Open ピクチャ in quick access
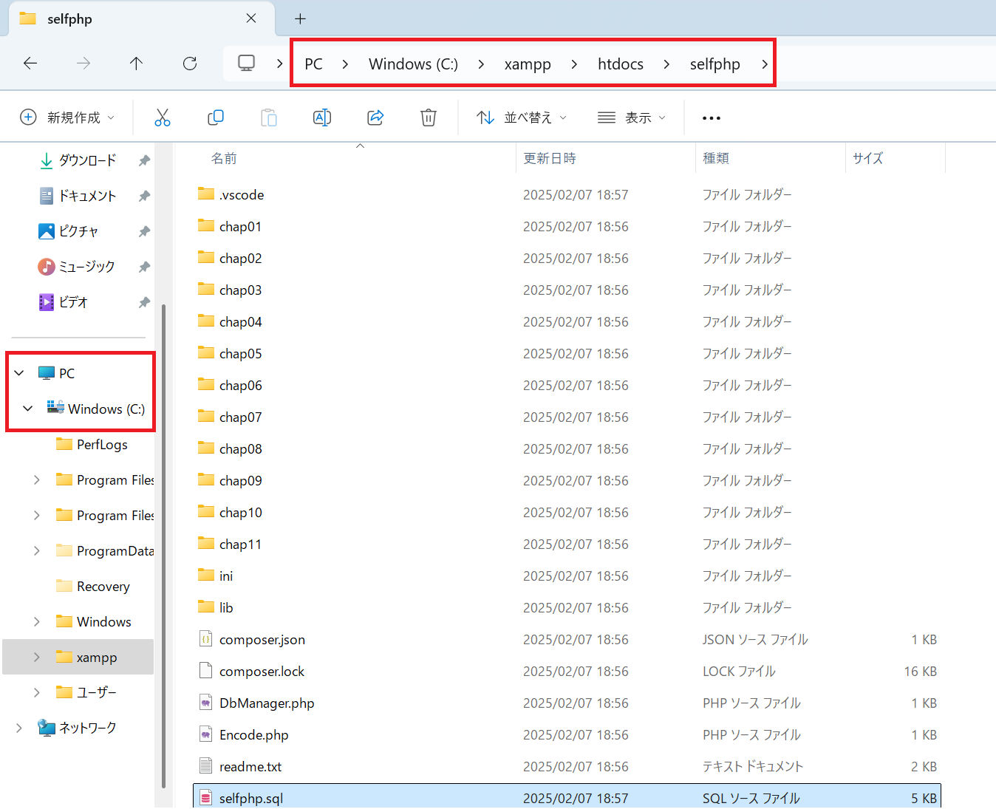The width and height of the screenshot is (996, 809). (69, 231)
